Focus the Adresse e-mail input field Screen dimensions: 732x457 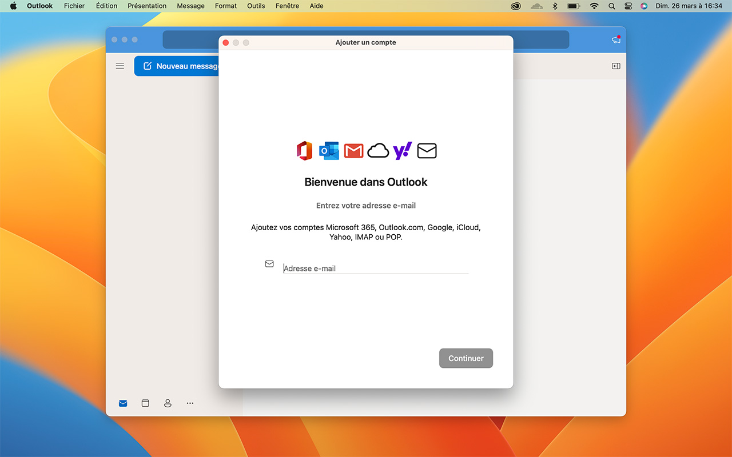[x=376, y=268]
